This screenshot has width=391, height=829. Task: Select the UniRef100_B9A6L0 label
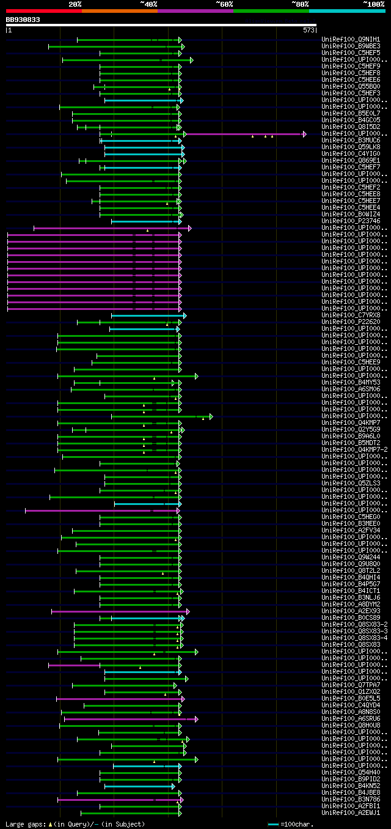[x=349, y=437]
